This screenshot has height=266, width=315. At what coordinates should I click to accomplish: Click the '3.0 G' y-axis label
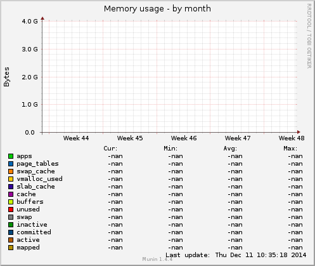30,50
